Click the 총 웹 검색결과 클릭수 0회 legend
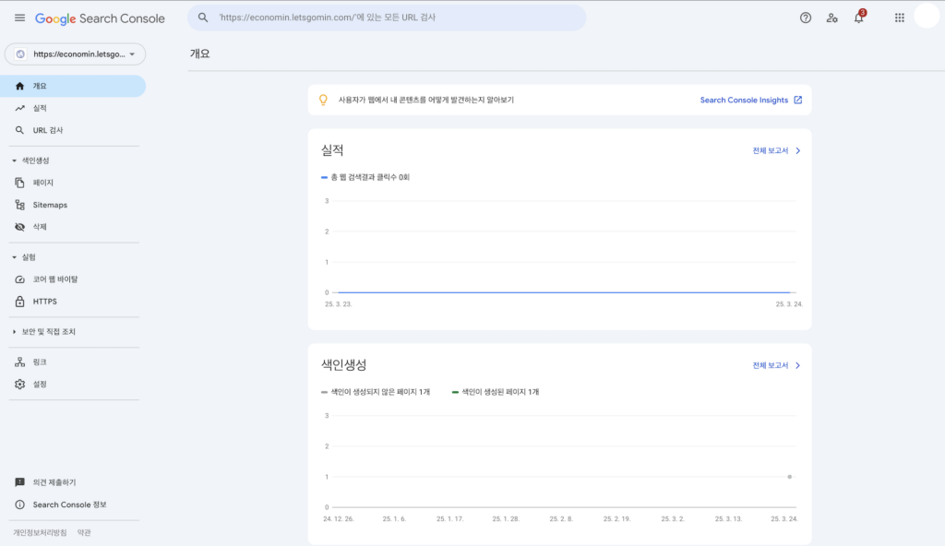Screen dimensions: 945x546 365,177
